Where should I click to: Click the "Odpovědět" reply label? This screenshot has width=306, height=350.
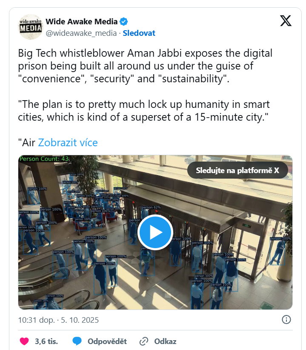click(107, 341)
